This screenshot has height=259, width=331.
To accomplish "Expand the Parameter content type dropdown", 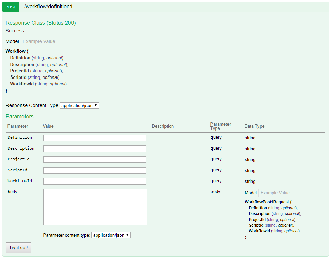I will 111,235.
